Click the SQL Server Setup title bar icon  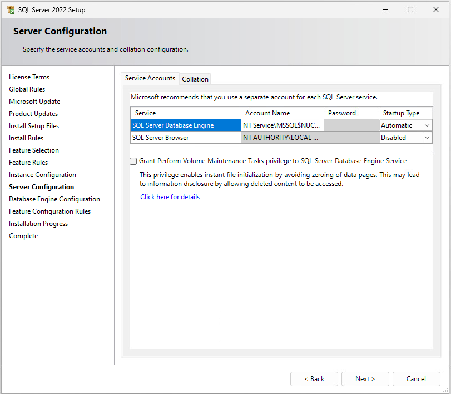(x=11, y=9)
